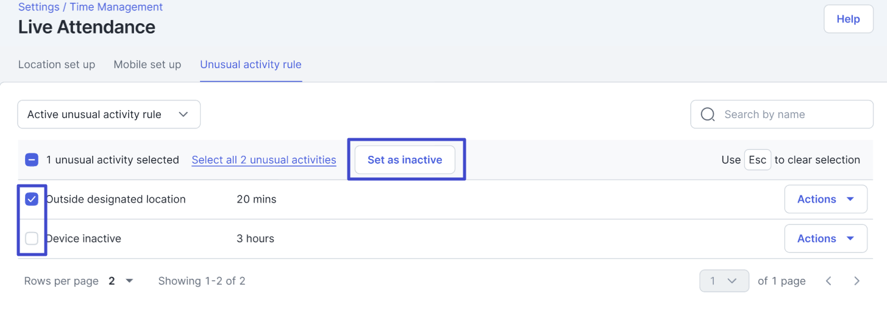Viewport: 887px width, 313px height.
Task: Click the Help button
Action: coord(848,19)
